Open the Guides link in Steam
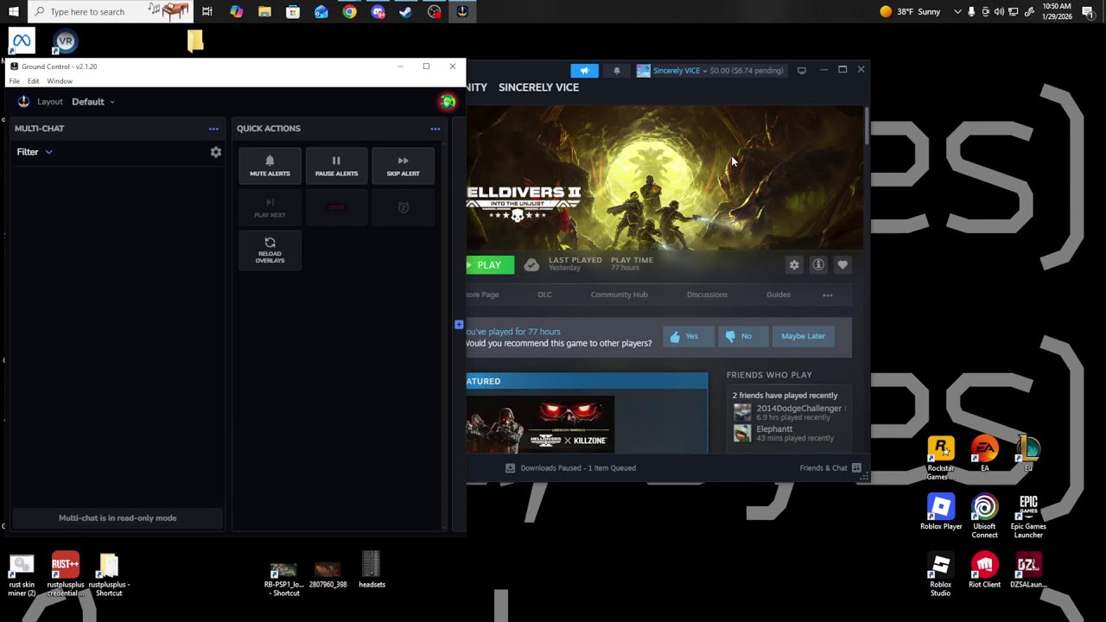1106x622 pixels. [779, 295]
